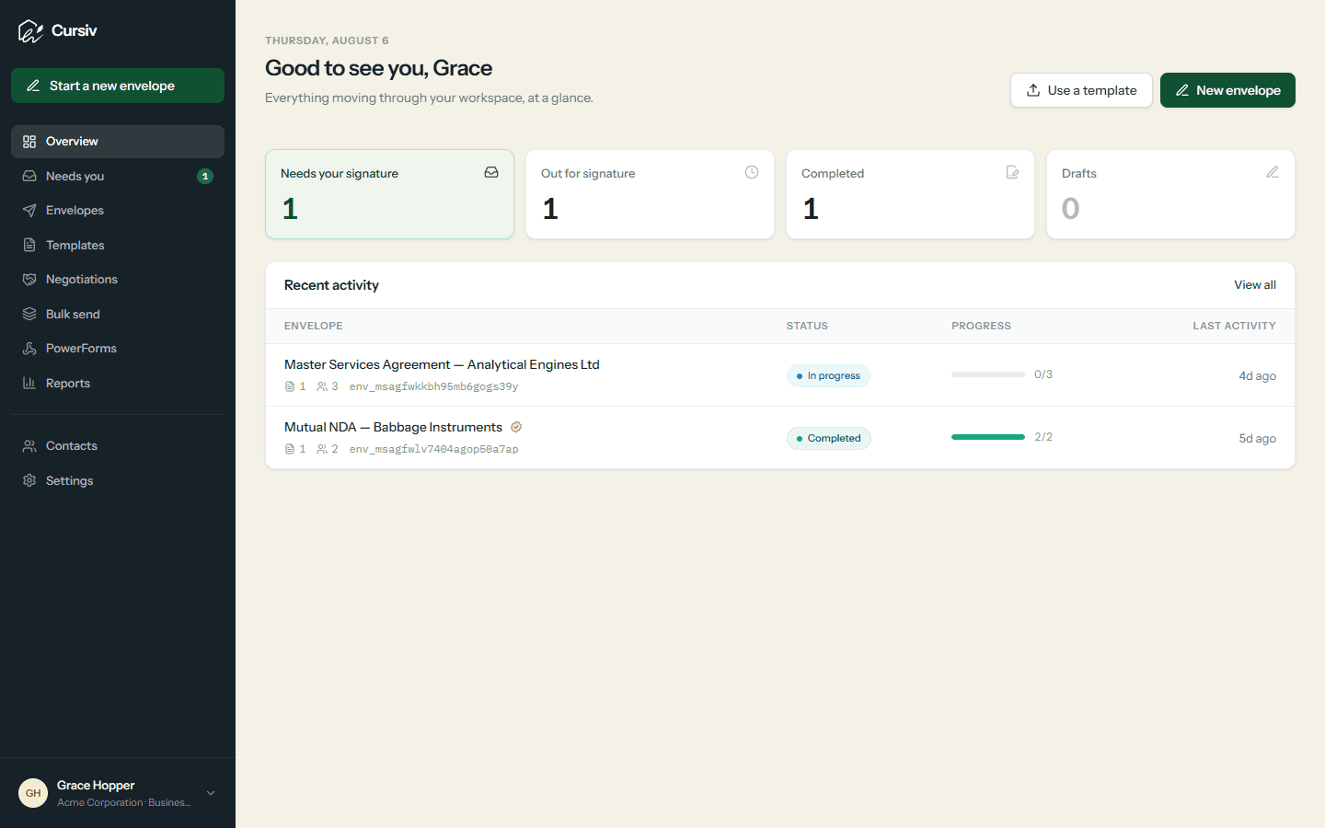Click the verified badge next to Mutual NDA
Screen dimensions: 1325x828
click(x=516, y=427)
